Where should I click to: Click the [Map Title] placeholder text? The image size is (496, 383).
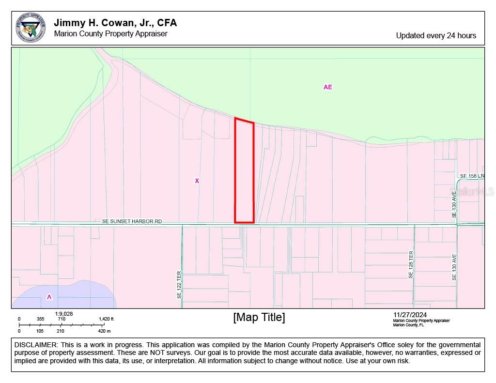[259, 317]
